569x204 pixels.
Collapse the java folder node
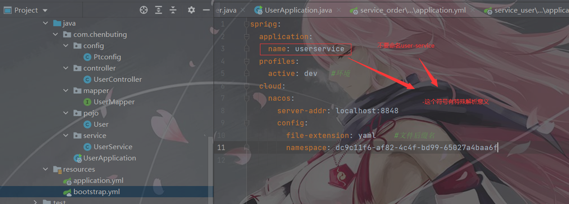[x=45, y=23]
